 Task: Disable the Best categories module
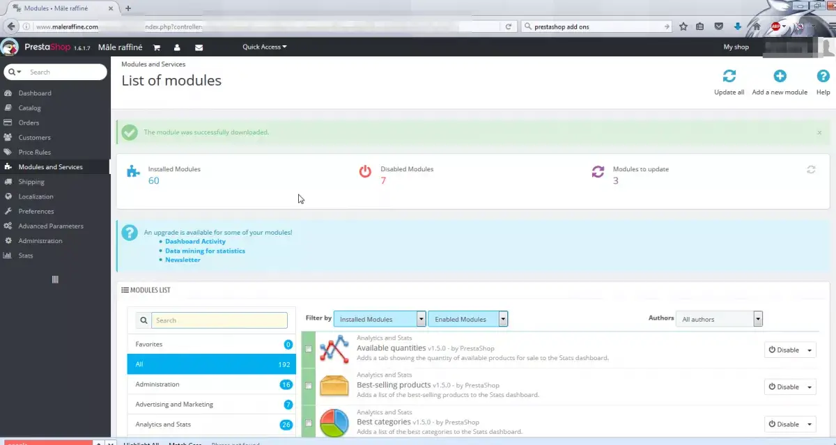(x=784, y=423)
